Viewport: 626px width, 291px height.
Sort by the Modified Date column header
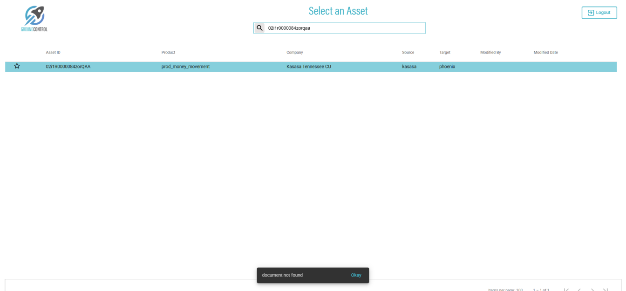pos(545,53)
